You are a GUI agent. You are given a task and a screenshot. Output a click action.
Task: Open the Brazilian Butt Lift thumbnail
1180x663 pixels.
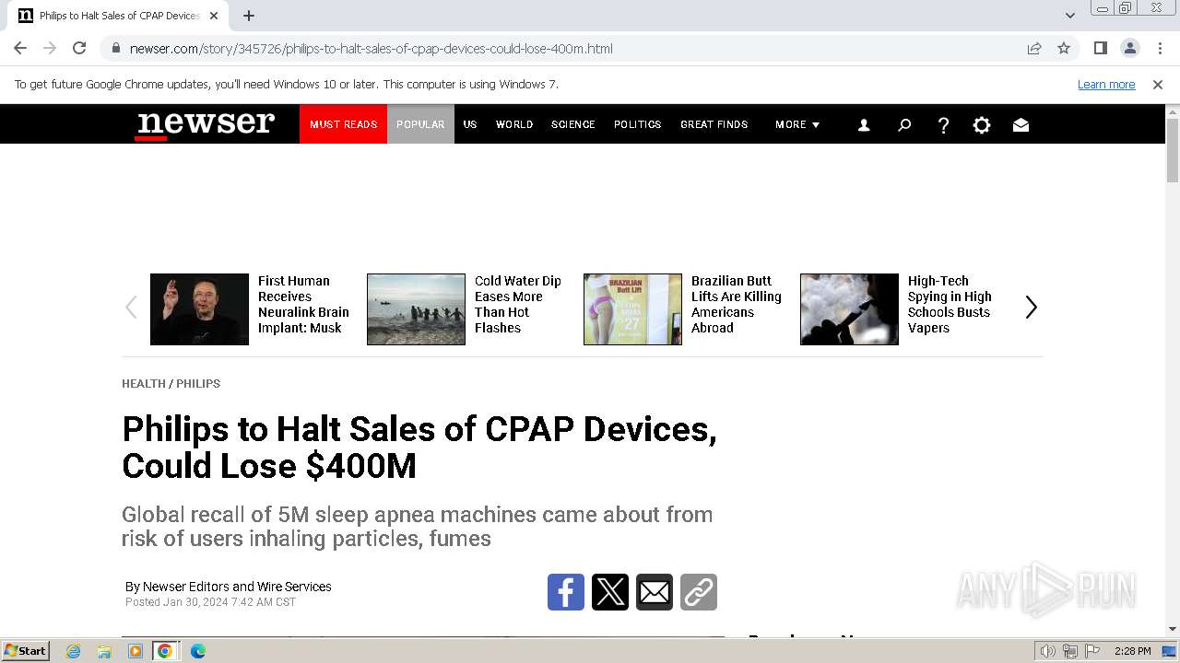(x=632, y=309)
